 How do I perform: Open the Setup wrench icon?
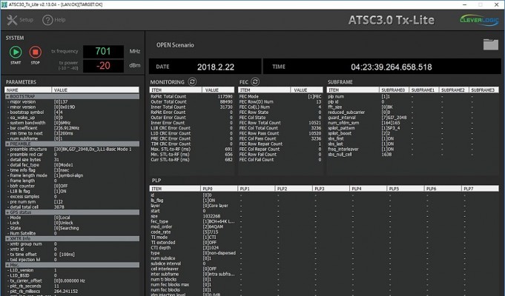click(x=13, y=20)
